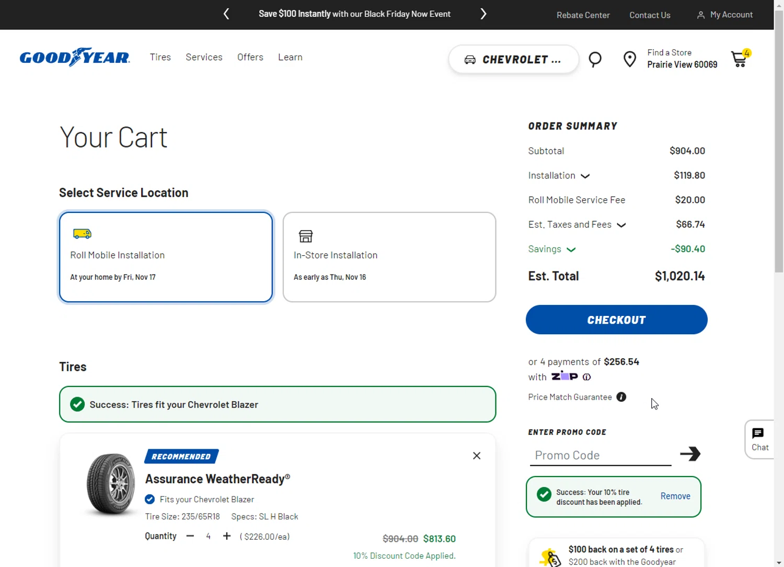Remove Assurance WeatherReady tire with X
Screen dimensions: 784x567
[x=477, y=456]
